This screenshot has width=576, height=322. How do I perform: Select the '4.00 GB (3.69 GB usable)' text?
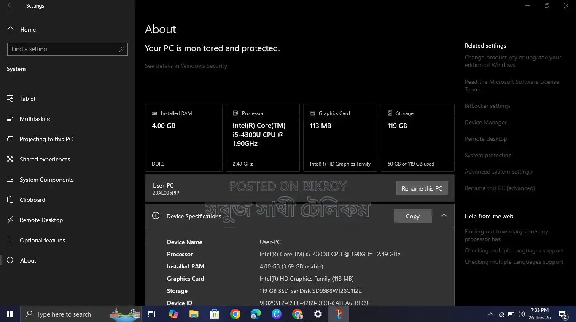coord(291,266)
